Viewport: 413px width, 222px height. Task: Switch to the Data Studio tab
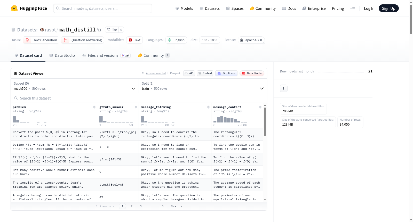coord(62,55)
